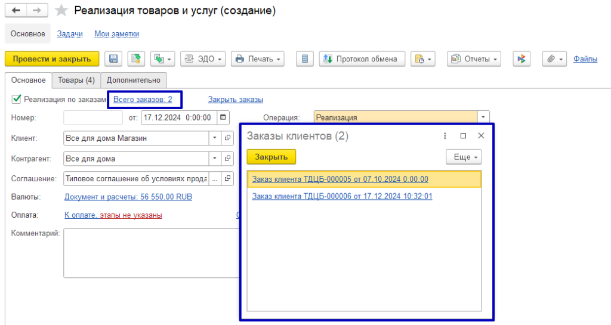
Task: Click inside the Комментарий text field
Action: point(149,253)
